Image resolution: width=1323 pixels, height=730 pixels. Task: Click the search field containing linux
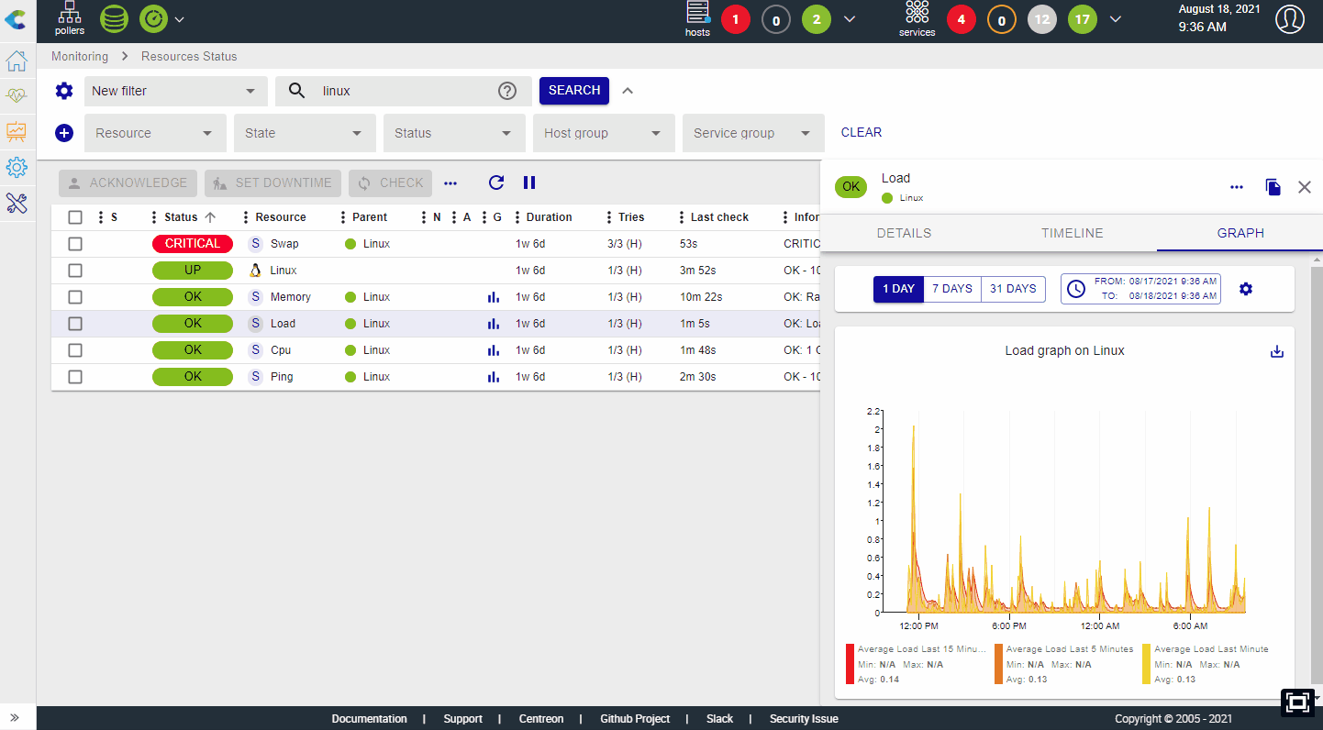[404, 91]
